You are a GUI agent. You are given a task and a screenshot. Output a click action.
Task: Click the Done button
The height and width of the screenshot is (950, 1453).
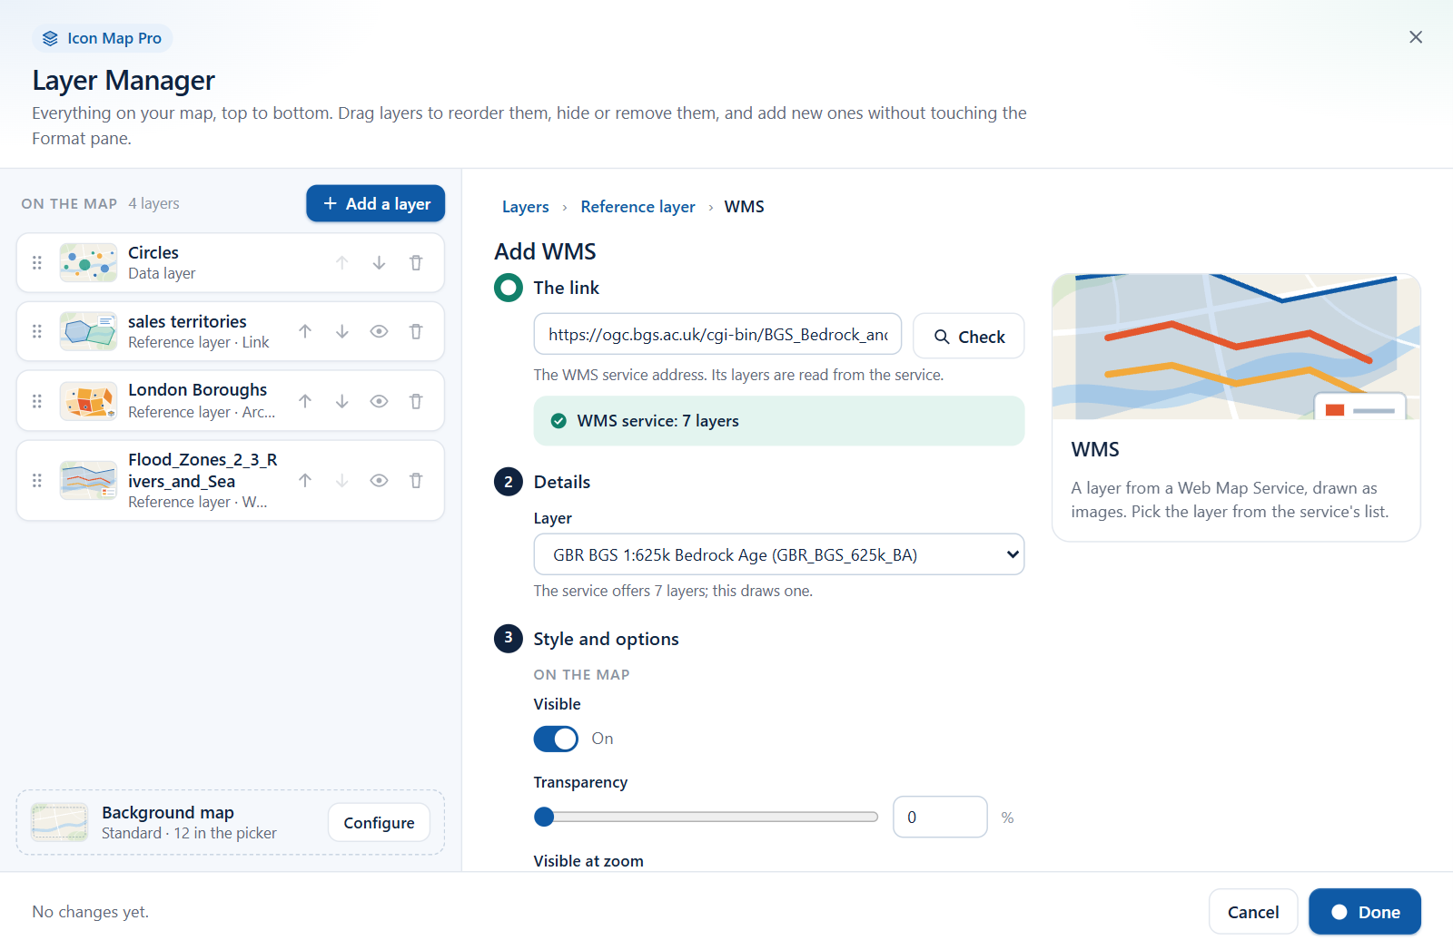click(x=1365, y=912)
